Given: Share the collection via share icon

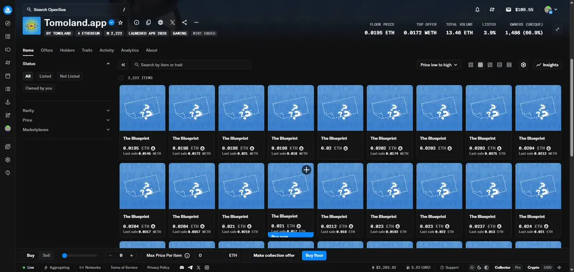Looking at the screenshot, I should pyautogui.click(x=184, y=22).
